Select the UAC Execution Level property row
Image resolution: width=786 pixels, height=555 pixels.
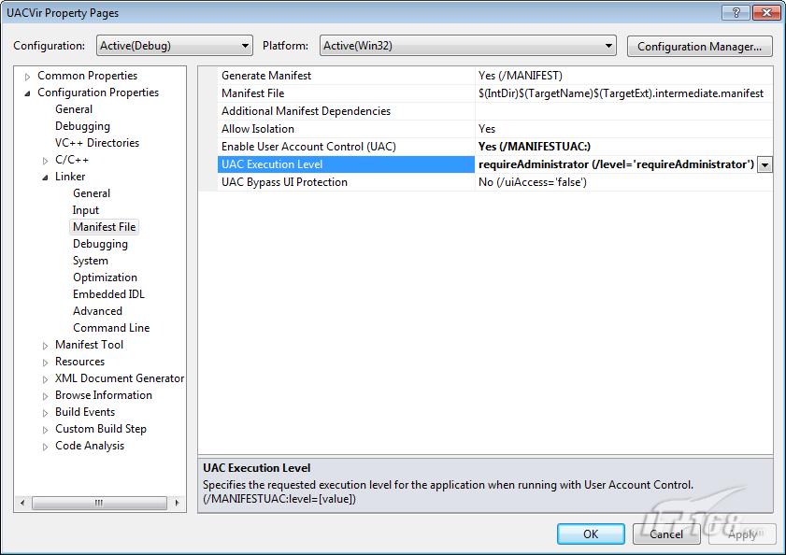tap(346, 164)
